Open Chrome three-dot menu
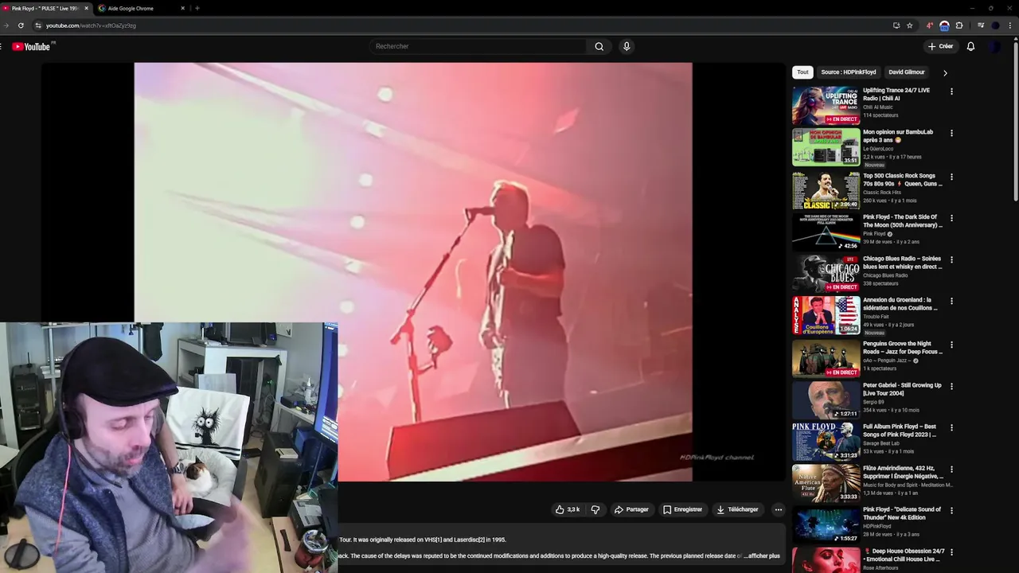Screen dimensions: 1019x573 coord(1010,25)
